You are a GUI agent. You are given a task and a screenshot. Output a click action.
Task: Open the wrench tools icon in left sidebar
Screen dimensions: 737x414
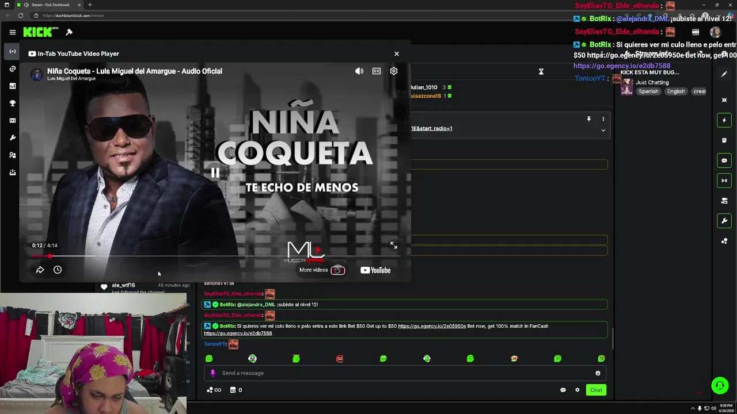(12, 138)
